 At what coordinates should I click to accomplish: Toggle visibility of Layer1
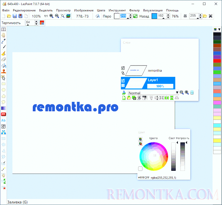click(x=123, y=81)
